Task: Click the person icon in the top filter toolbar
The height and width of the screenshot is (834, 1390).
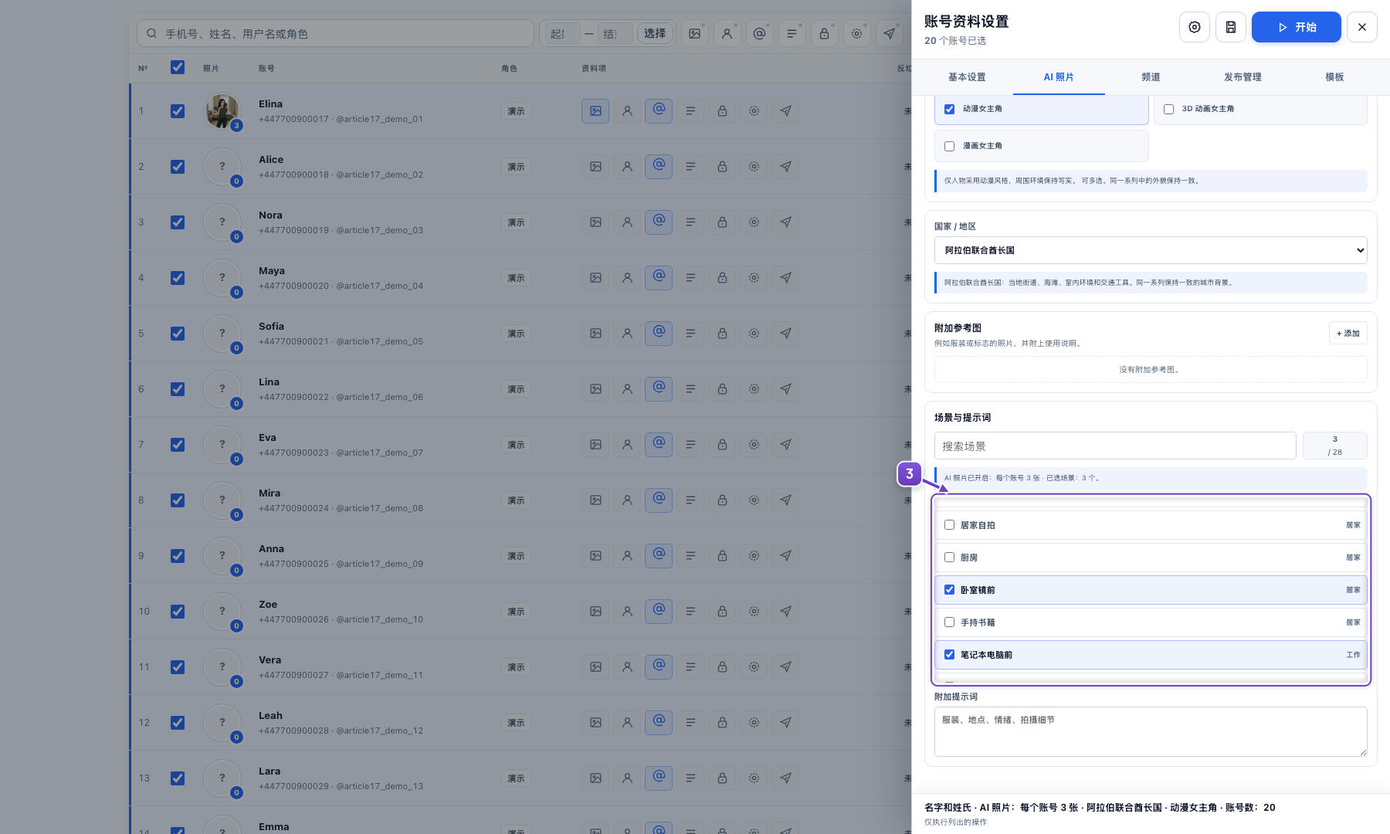Action: (727, 33)
